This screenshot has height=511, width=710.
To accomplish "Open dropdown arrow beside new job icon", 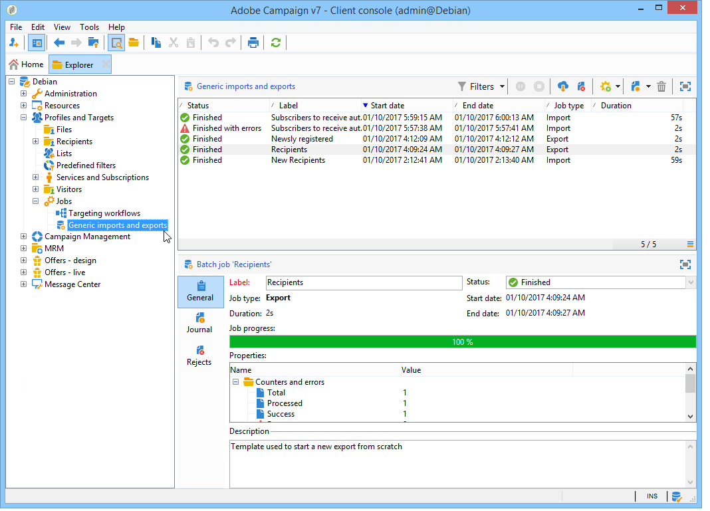I will 648,86.
